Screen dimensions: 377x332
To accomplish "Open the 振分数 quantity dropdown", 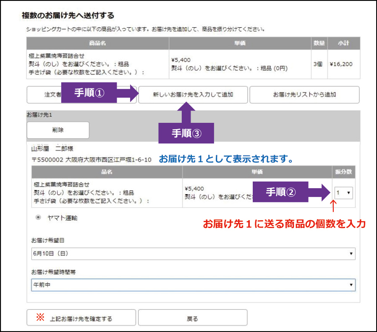I will pyautogui.click(x=344, y=193).
